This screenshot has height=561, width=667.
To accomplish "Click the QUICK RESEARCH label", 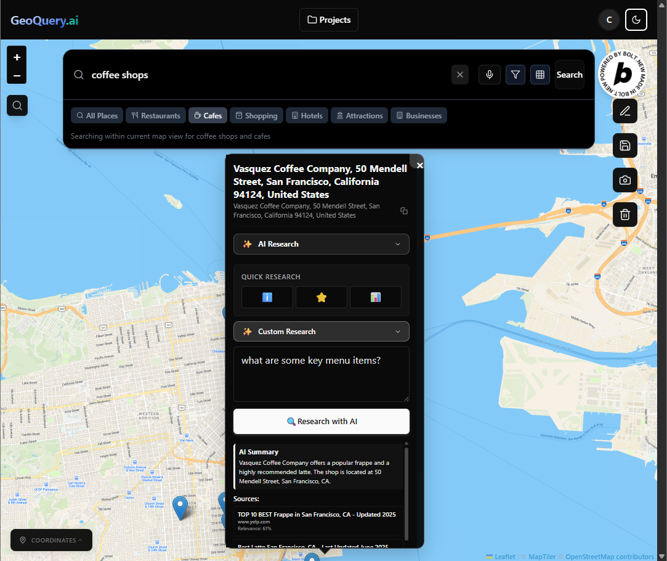I will tap(270, 277).
